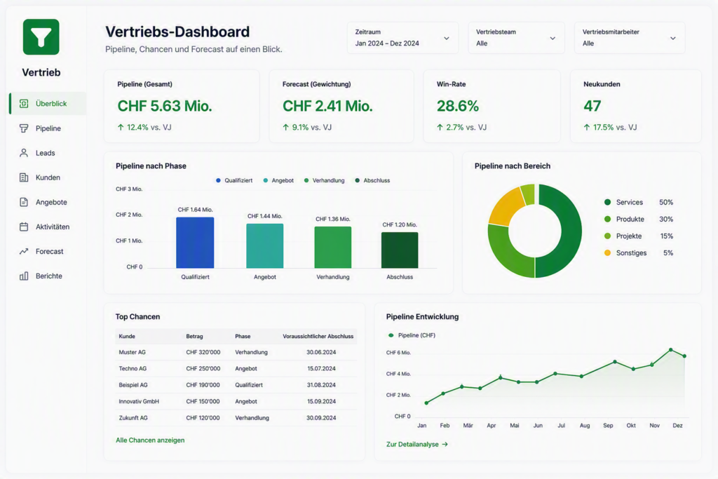718x479 pixels.
Task: Click the Überblick sidebar icon
Action: [24, 104]
